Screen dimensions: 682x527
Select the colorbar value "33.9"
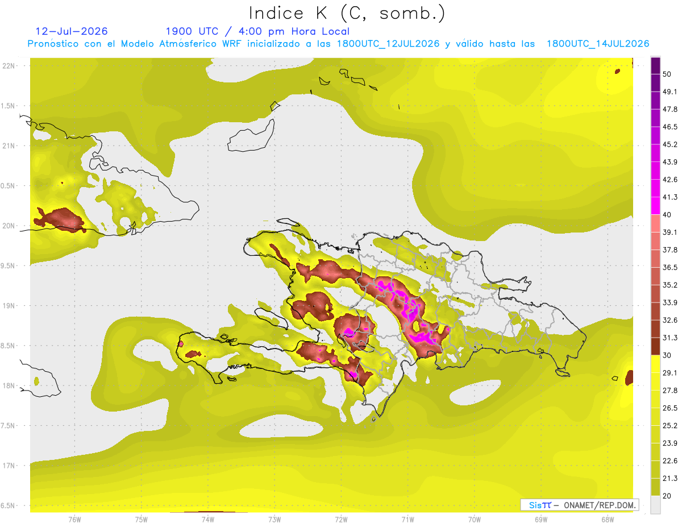tap(670, 302)
